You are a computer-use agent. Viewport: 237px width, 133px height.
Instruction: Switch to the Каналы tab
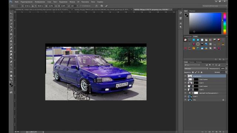click(192, 62)
